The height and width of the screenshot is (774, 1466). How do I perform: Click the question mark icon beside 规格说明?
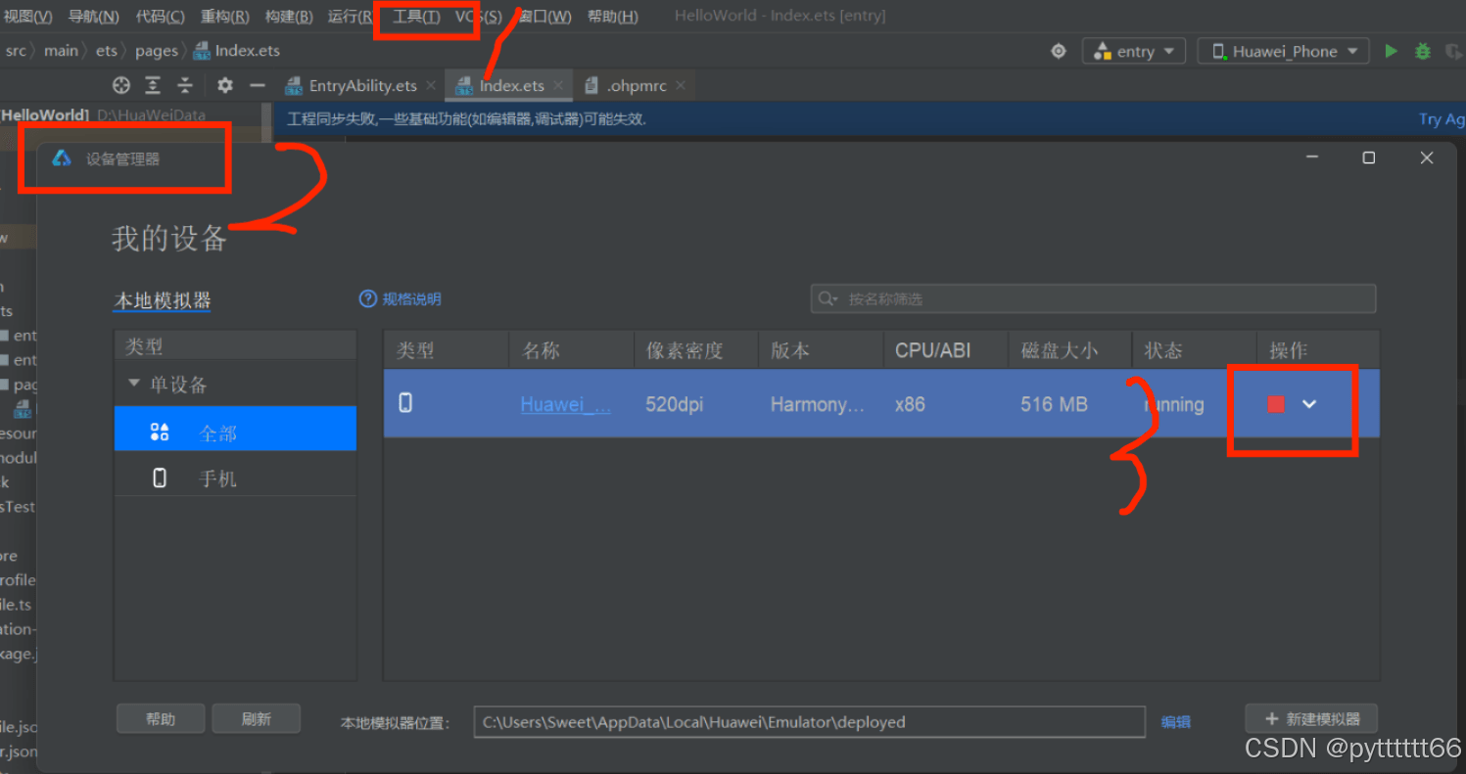pos(368,298)
